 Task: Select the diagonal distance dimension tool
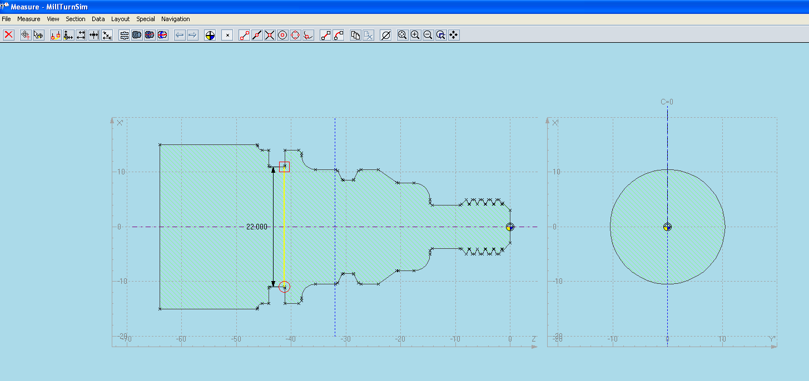[107, 35]
